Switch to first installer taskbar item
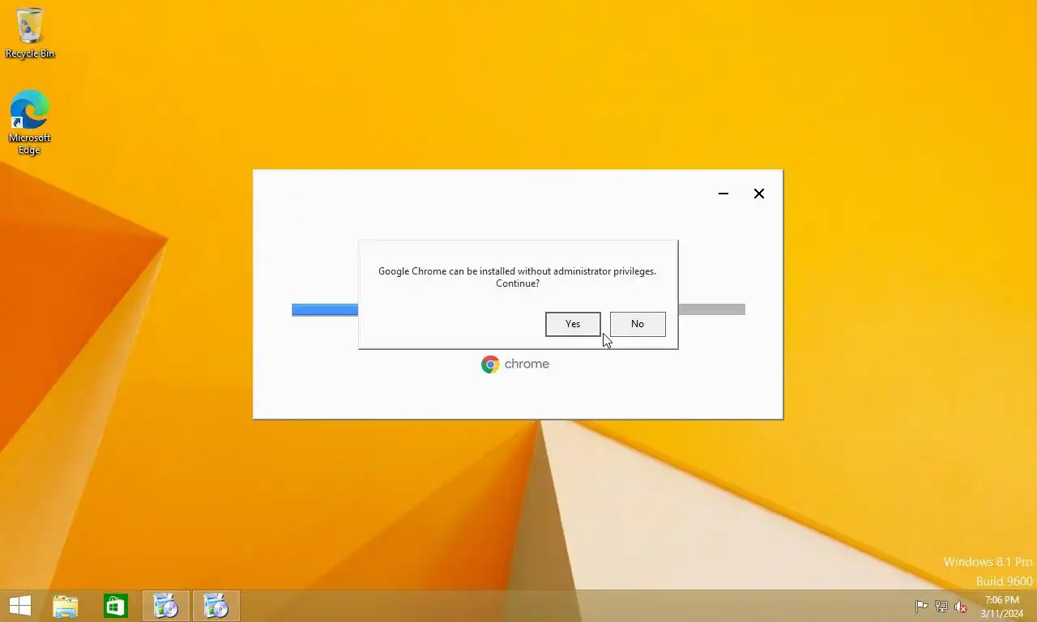 point(166,606)
